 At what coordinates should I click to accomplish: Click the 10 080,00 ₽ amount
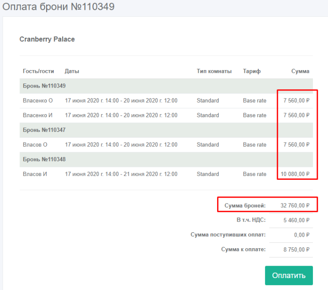click(x=295, y=174)
